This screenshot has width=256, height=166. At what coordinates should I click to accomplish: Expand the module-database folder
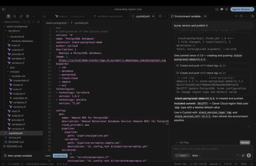(x=21, y=41)
